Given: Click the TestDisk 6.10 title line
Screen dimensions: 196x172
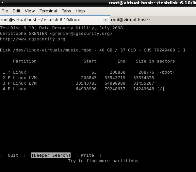Looking at the screenshot, I should [61, 28].
